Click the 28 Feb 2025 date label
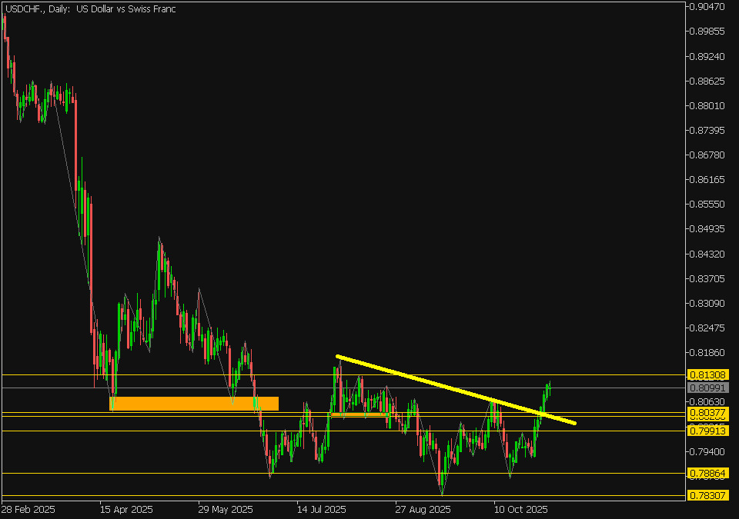This screenshot has width=739, height=519. click(x=29, y=509)
